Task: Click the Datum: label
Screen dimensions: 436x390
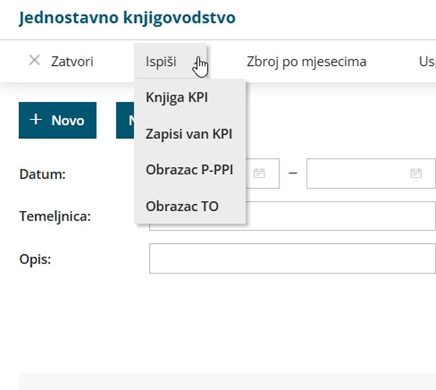Action: [x=42, y=175]
